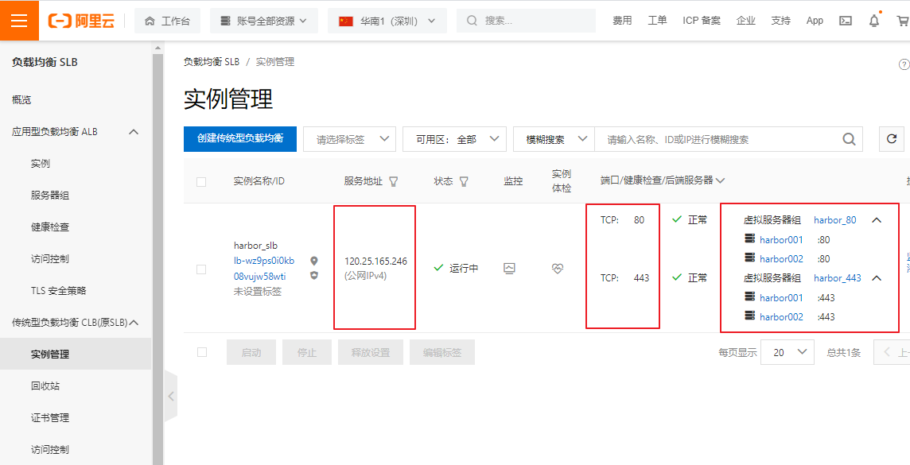Collapse the harbor_80 virtual server group

(x=877, y=220)
